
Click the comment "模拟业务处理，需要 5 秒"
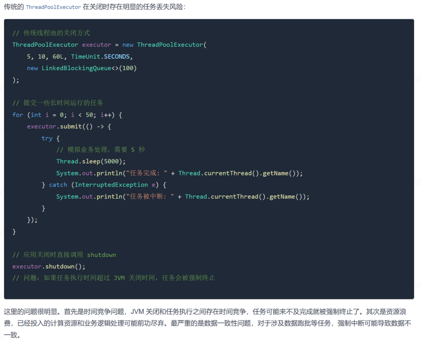[100, 150]
